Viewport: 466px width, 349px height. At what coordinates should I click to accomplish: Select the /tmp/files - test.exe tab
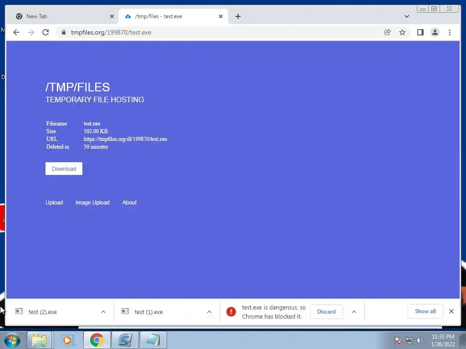[x=173, y=16]
